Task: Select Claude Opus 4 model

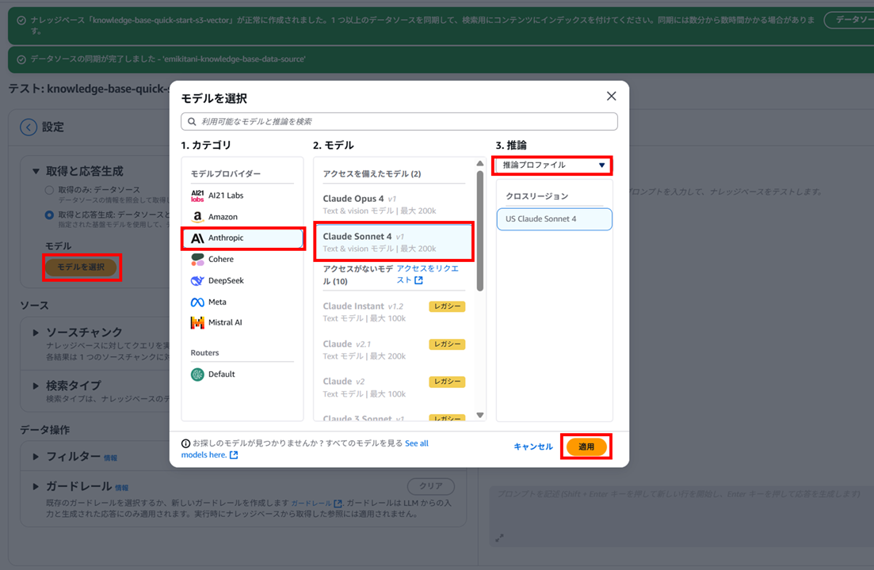Action: (x=394, y=204)
